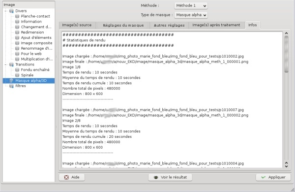Click the Spirale item icon
This screenshot has width=295, height=192.
point(17,75)
